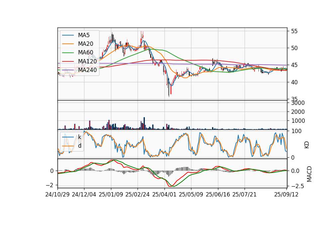Click the 24/10/29 date axis label
Viewport: 319px width, 229px height.
[57, 194]
